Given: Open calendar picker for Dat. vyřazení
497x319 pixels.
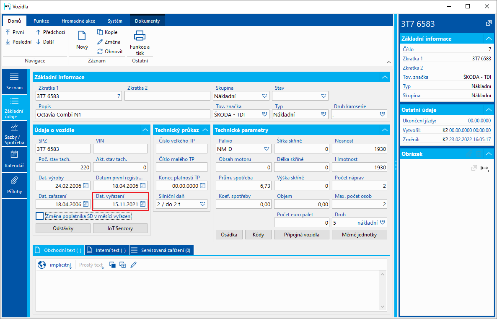Looking at the screenshot, I should [x=142, y=204].
